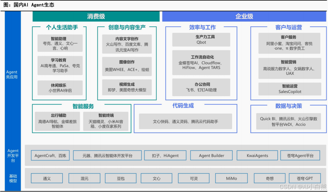Select the 数据与决策 section title

tap(289, 106)
